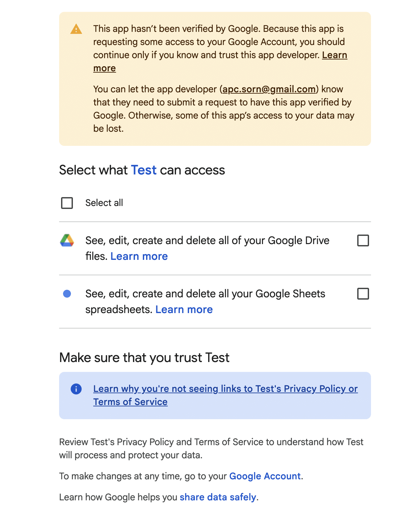
Task: Click the Google Drive logo icon
Action: click(67, 240)
